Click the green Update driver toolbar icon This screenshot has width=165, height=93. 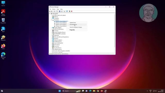click(70, 11)
